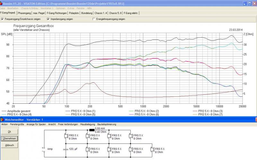Click the Amp plus input terminal
257x160 pixels.
tap(43, 148)
